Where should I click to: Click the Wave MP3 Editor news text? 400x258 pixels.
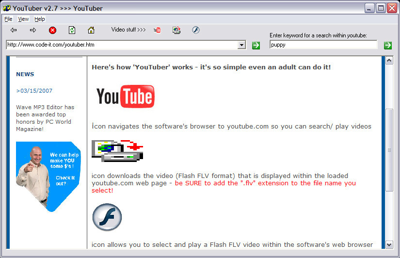(x=45, y=118)
